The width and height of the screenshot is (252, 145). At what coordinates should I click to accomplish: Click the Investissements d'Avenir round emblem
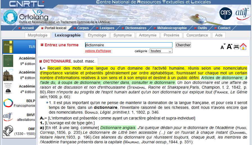(10, 17)
